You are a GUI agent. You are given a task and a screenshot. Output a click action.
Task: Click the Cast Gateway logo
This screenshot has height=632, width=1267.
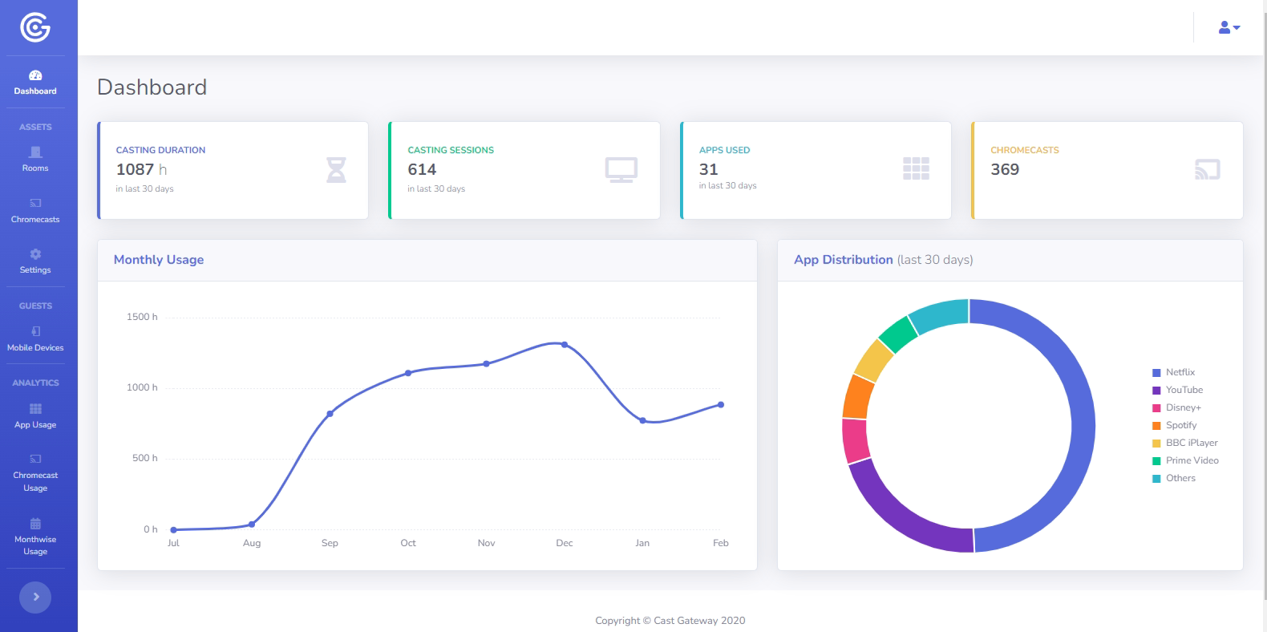click(x=35, y=28)
